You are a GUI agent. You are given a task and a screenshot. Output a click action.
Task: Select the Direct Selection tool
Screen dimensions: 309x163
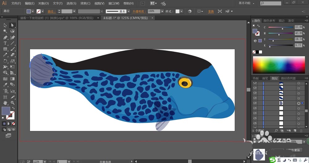click(x=13, y=25)
